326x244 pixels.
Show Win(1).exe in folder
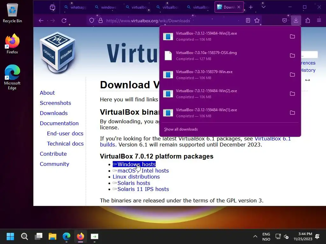(292, 113)
